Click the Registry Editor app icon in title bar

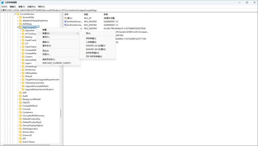tap(2, 2)
